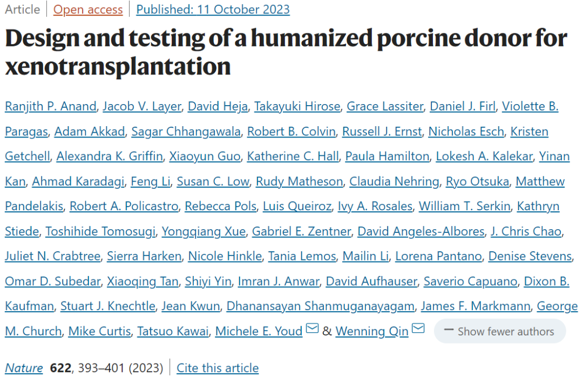Open the Open access link
The width and height of the screenshot is (583, 378).
coord(88,9)
